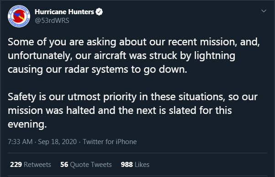
Task: Open the 7:33 AM tweet timestamp
Action: pos(20,142)
